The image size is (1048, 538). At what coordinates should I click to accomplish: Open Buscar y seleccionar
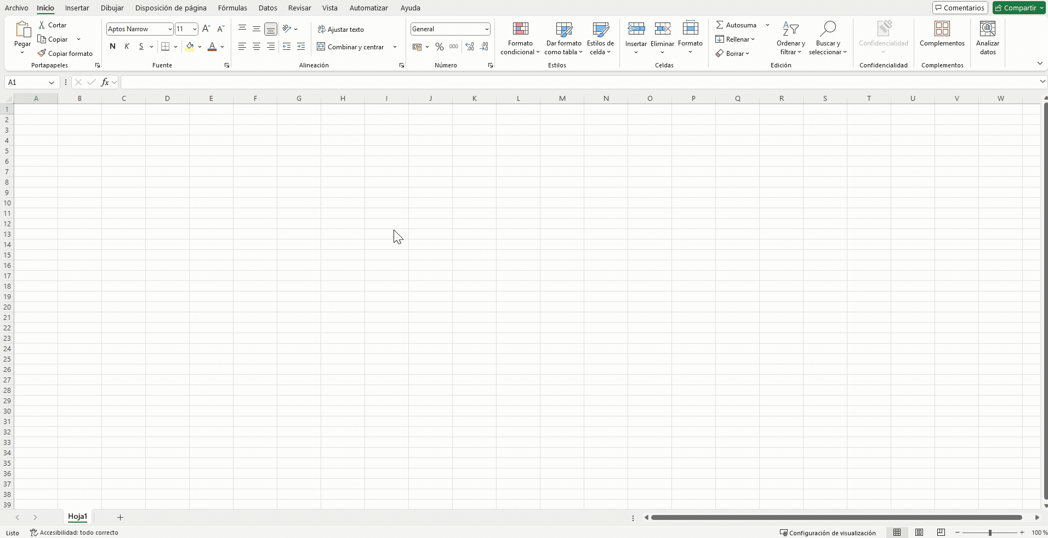coord(828,38)
